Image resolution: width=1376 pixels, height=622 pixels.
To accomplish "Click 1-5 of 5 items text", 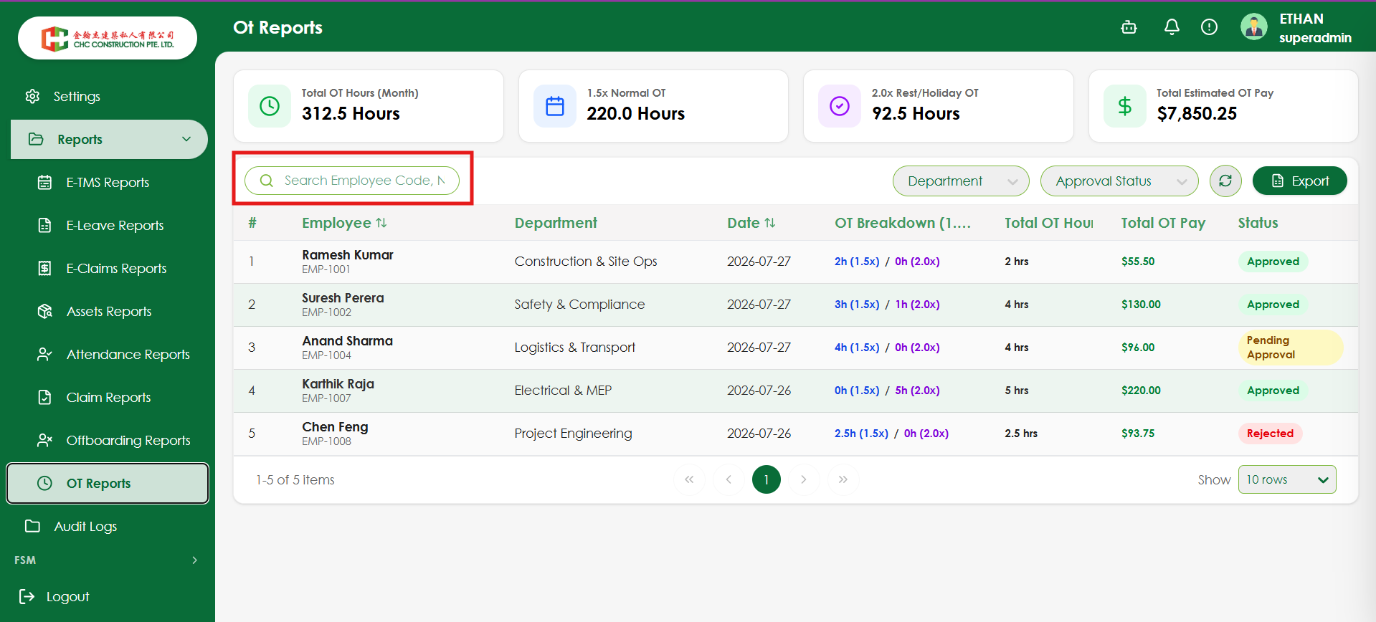I will click(x=295, y=480).
